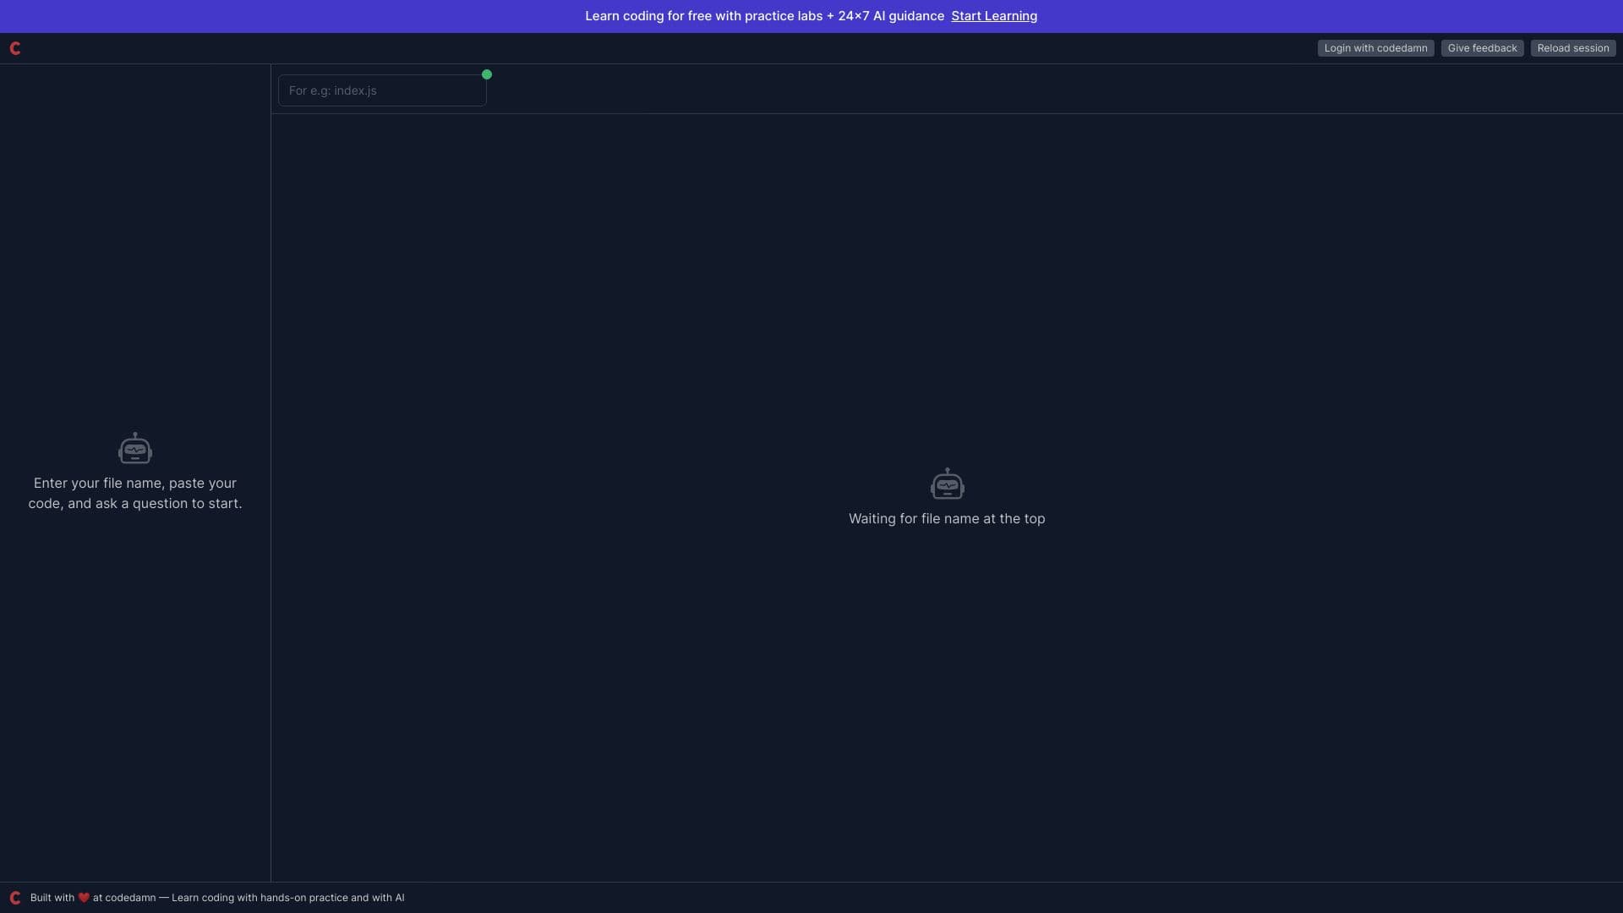The image size is (1623, 913).
Task: Click 'Waiting for file name at the top' text
Action: tap(947, 518)
